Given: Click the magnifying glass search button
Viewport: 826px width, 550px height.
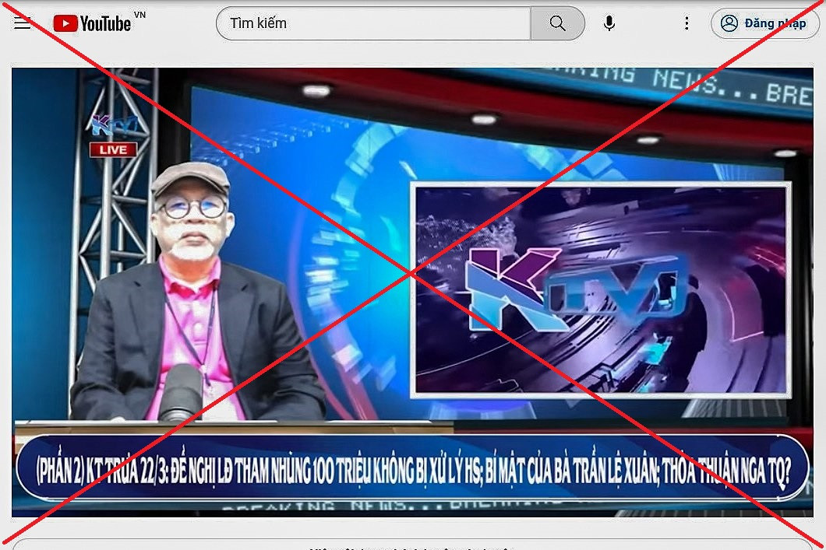Looking at the screenshot, I should click(557, 23).
